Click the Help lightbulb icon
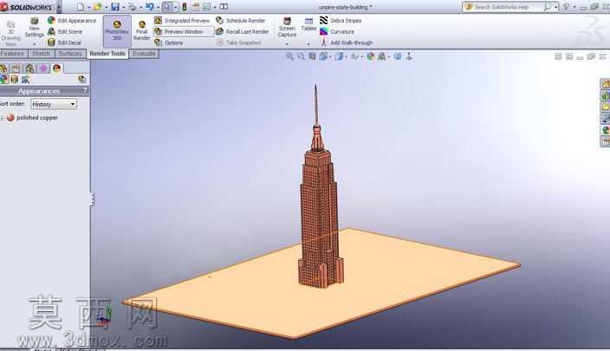This screenshot has width=610, height=351. coord(566,7)
